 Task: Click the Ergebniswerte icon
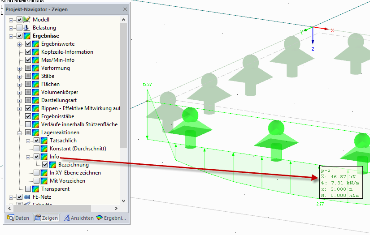pos(35,44)
